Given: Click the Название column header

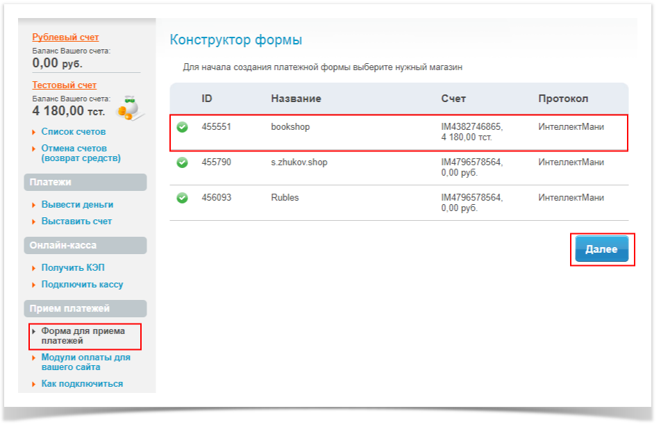Looking at the screenshot, I should 296,99.
